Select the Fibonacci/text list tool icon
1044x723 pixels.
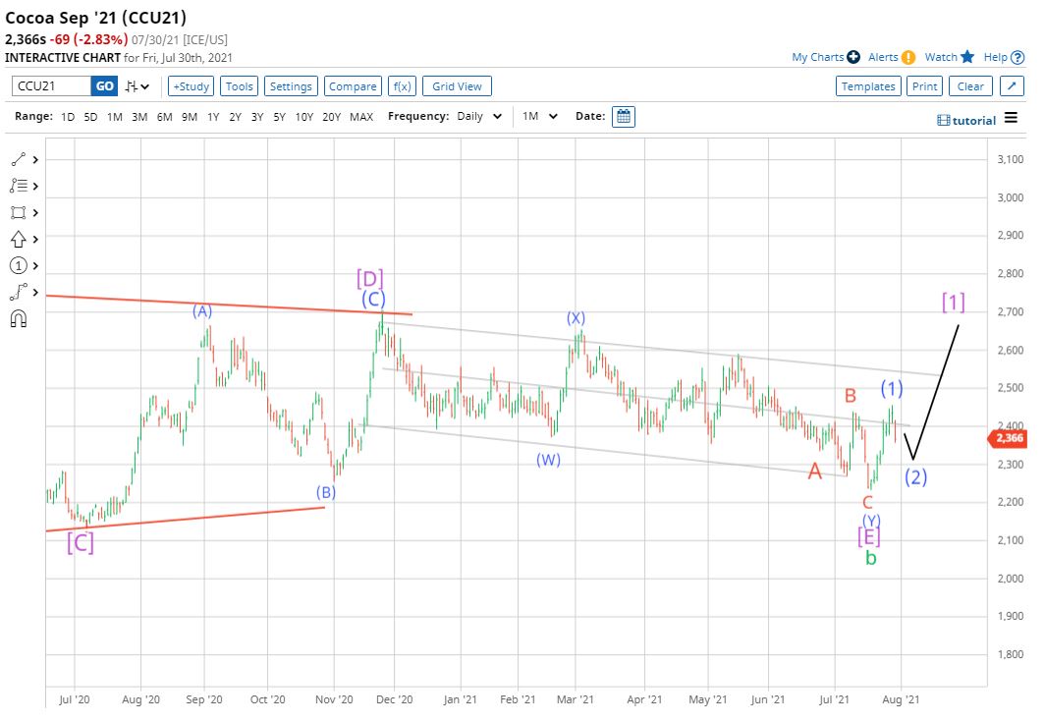pyautogui.click(x=19, y=186)
